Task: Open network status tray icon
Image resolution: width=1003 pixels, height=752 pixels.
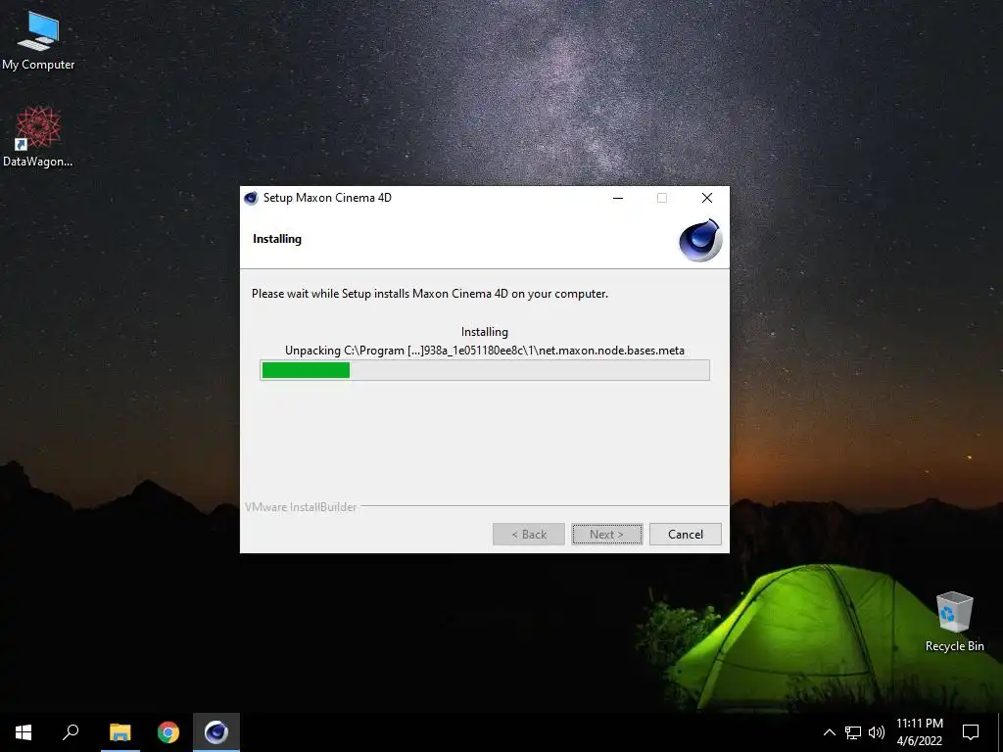Action: 853,732
